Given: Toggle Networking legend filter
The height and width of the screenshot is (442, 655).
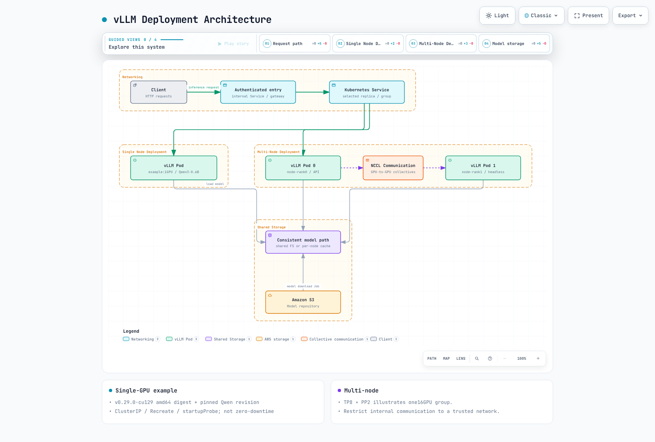Looking at the screenshot, I should click(x=142, y=339).
